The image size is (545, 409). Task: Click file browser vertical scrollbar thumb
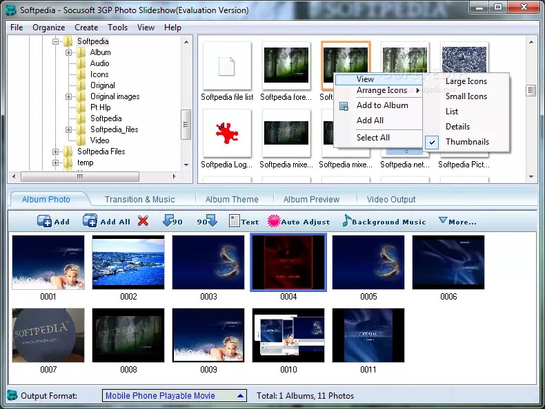click(x=531, y=90)
